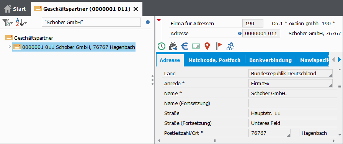Click the 'O5.1 * oxaion gmbh 190 *' text
The width and height of the screenshot is (343, 144).
(x=304, y=24)
